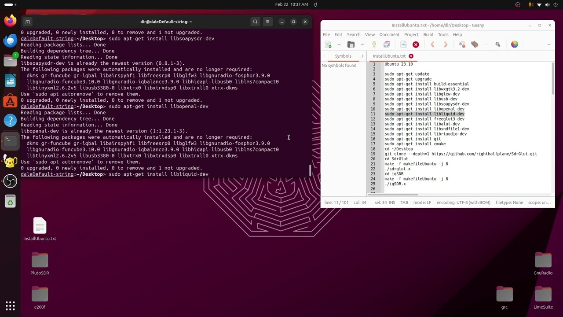563x317 pixels.
Task: Open Ubuntu App Center in the dock
Action: point(10,101)
